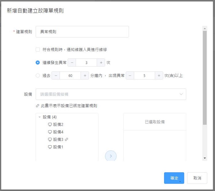Select 連續發生異常 radio option

[x=38, y=62]
